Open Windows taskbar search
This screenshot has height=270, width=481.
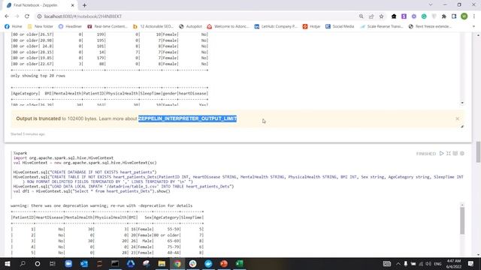[23, 263]
